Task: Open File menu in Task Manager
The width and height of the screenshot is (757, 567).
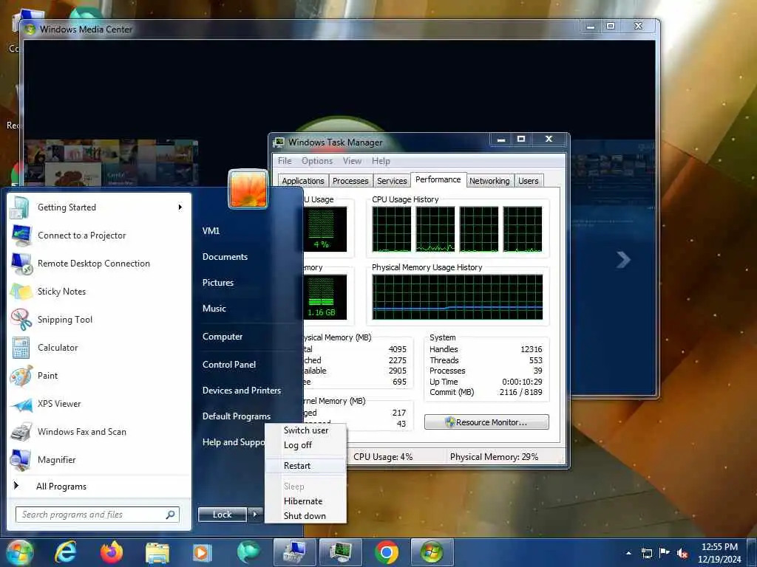Action: click(x=285, y=161)
